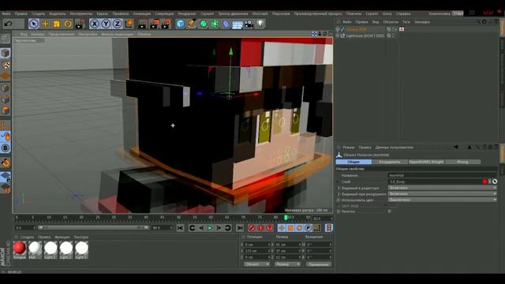Viewport: 505px width, 284px height.
Task: Toggle Position keying orange cross
Action: (x=282, y=228)
